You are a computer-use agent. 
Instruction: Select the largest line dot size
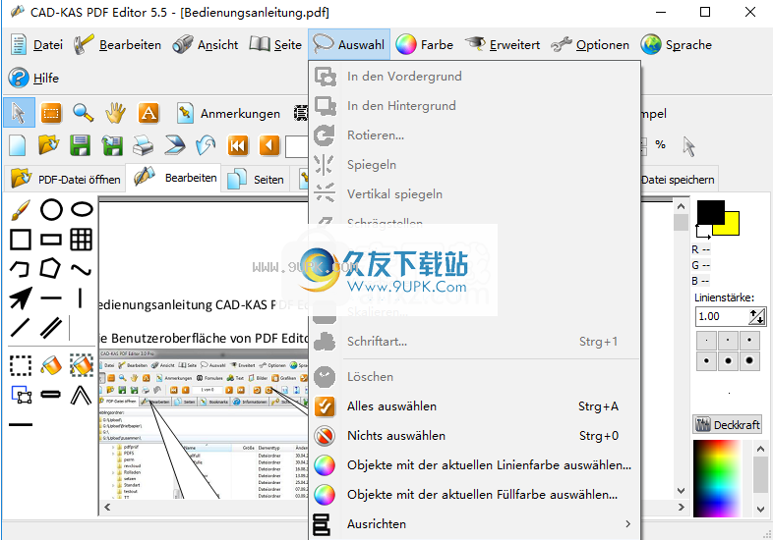tap(749, 361)
